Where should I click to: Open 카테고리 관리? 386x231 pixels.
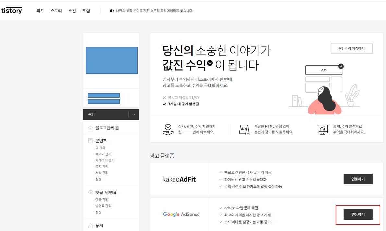click(105, 160)
